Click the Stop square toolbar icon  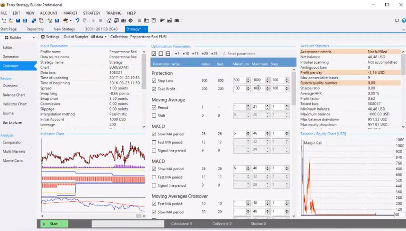100,21
